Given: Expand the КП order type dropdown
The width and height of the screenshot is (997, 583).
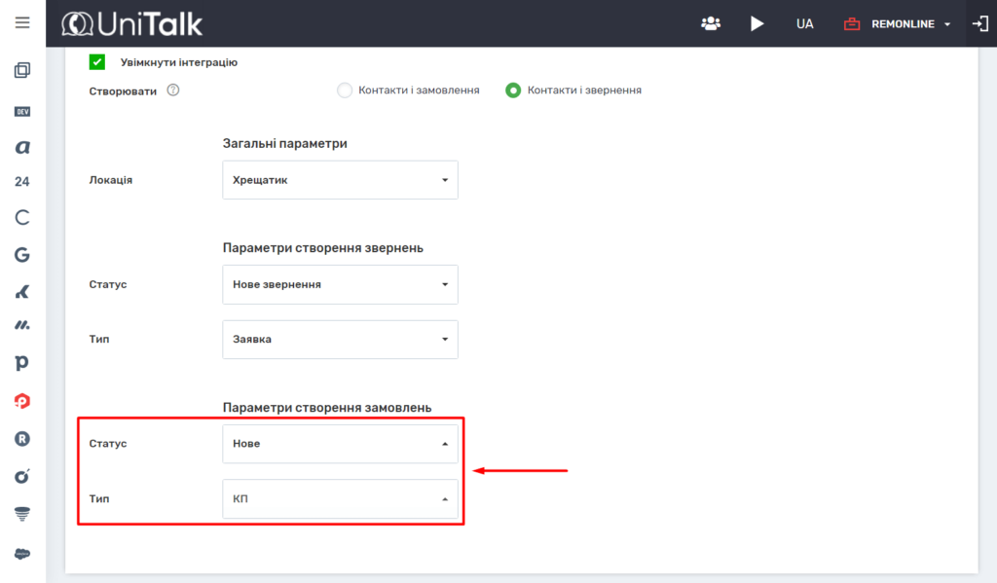Looking at the screenshot, I should (340, 499).
